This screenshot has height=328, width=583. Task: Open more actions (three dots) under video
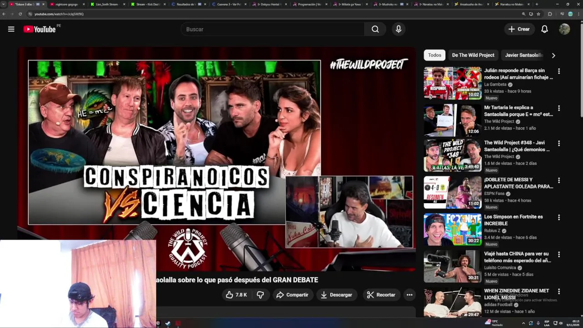pos(409,295)
